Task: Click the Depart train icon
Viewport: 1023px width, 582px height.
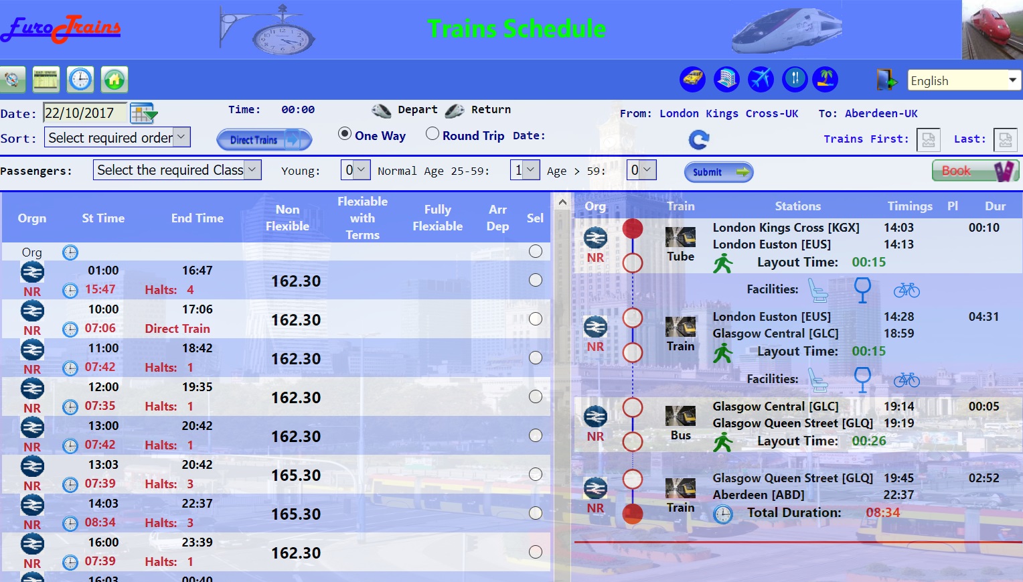Action: (x=382, y=111)
